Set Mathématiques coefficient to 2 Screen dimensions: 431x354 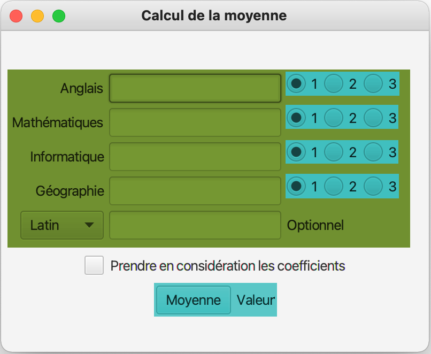click(334, 118)
